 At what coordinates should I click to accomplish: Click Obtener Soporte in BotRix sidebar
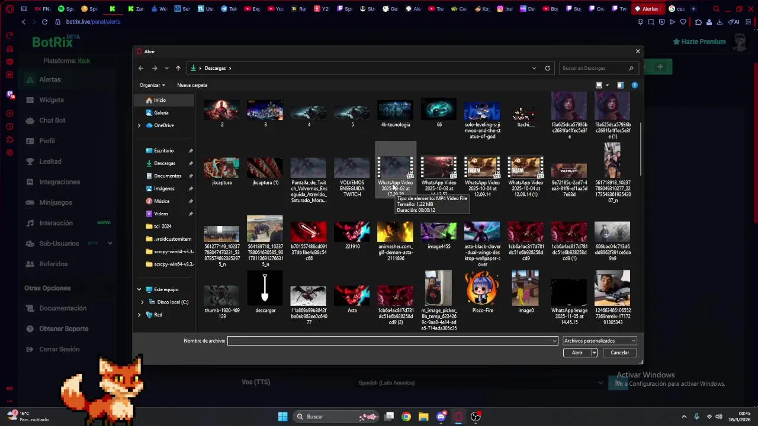tap(64, 328)
